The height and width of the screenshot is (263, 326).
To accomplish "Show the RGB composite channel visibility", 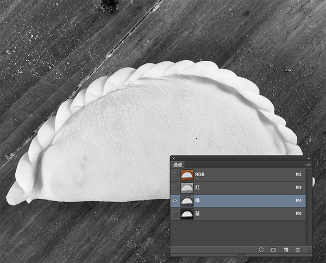I will coord(174,175).
